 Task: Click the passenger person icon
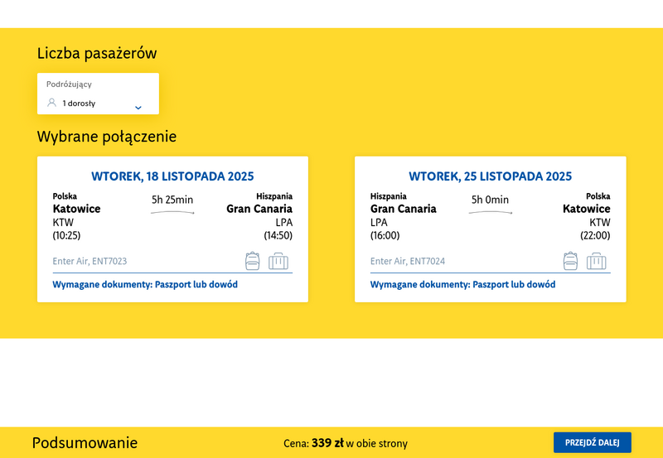click(x=51, y=103)
